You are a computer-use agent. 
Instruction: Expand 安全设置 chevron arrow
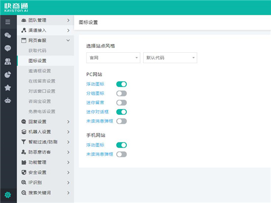pyautogui.click(x=68, y=172)
